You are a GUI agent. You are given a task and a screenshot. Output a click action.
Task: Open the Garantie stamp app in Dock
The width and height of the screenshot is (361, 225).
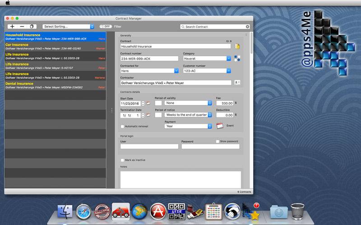[102, 211]
